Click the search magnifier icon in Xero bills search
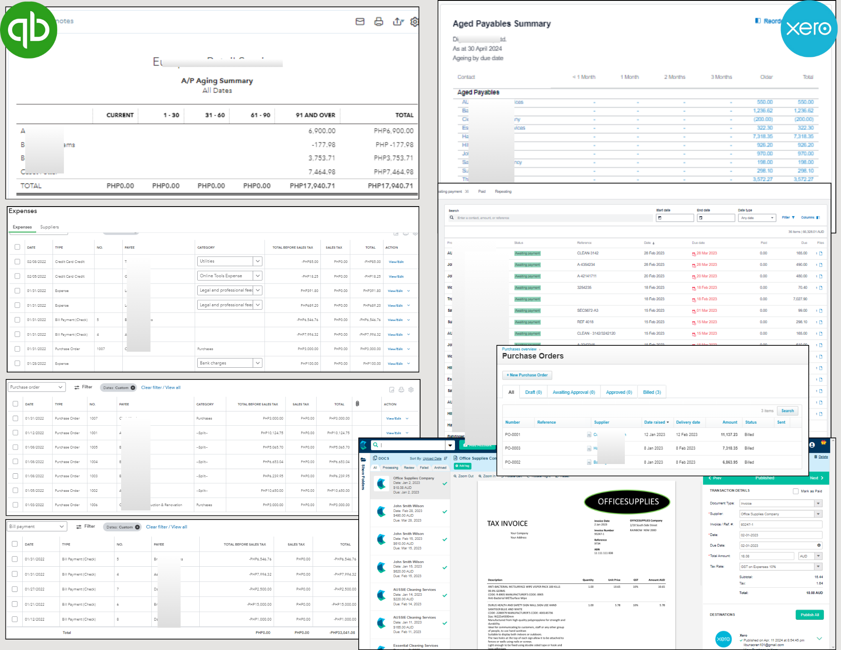Viewport: 841px width, 650px height. (452, 218)
